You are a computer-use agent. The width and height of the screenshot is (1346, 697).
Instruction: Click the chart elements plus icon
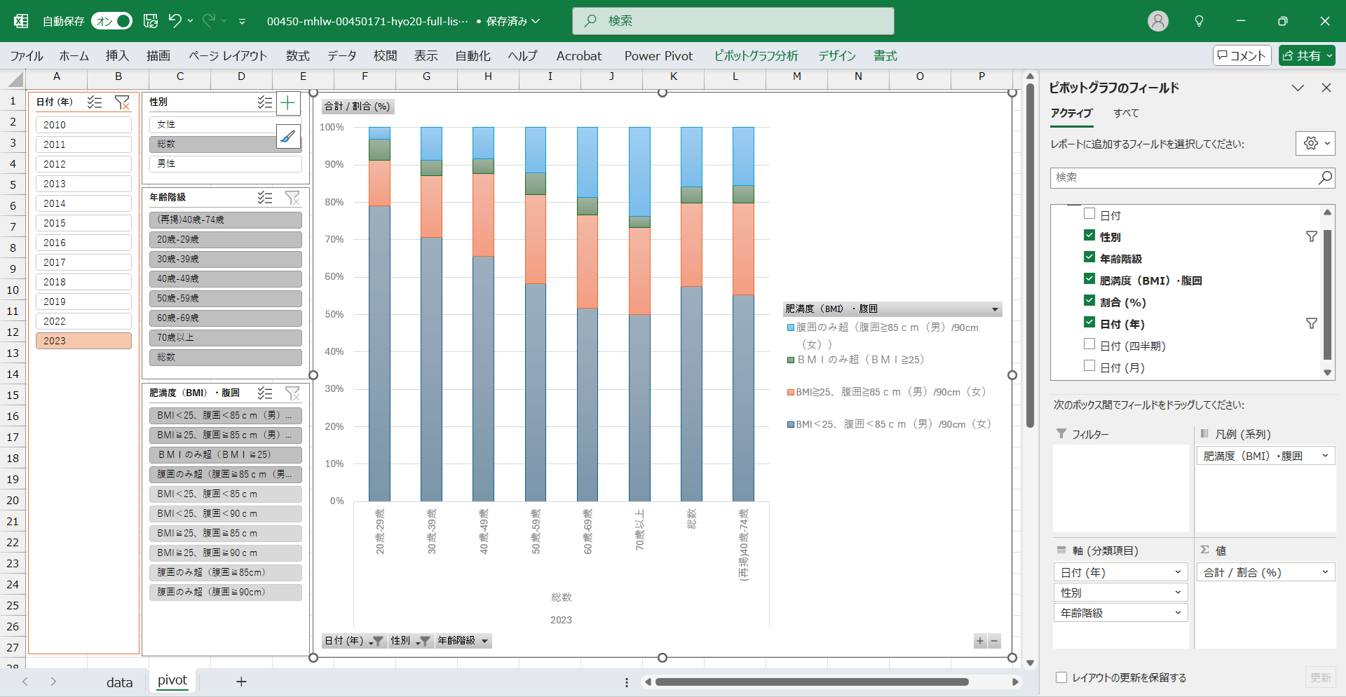[x=288, y=104]
